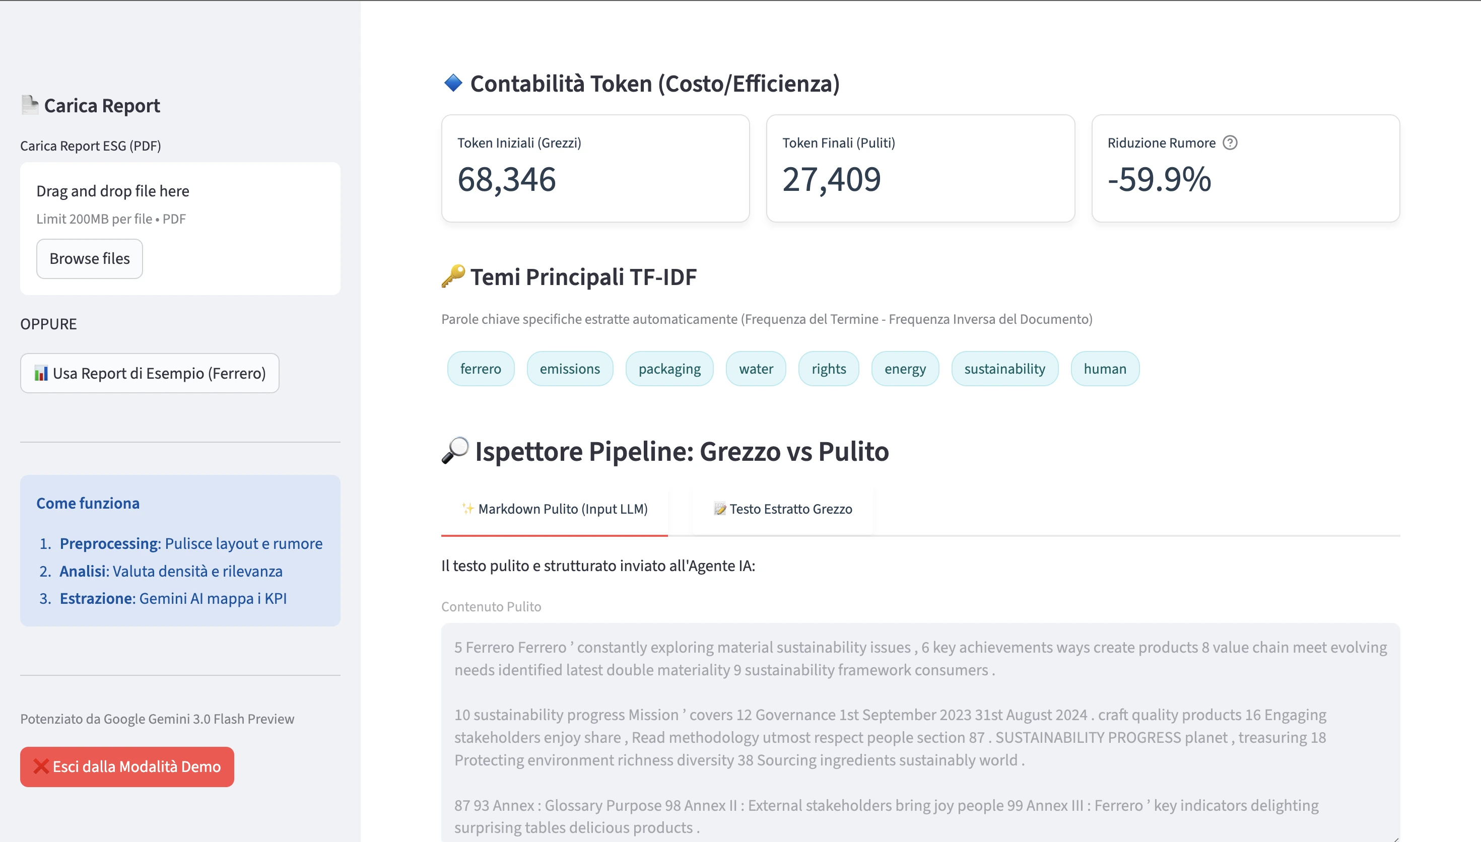The width and height of the screenshot is (1481, 842).
Task: Click the magnifier icon beside Ispettore Pipeline
Action: pos(455,451)
